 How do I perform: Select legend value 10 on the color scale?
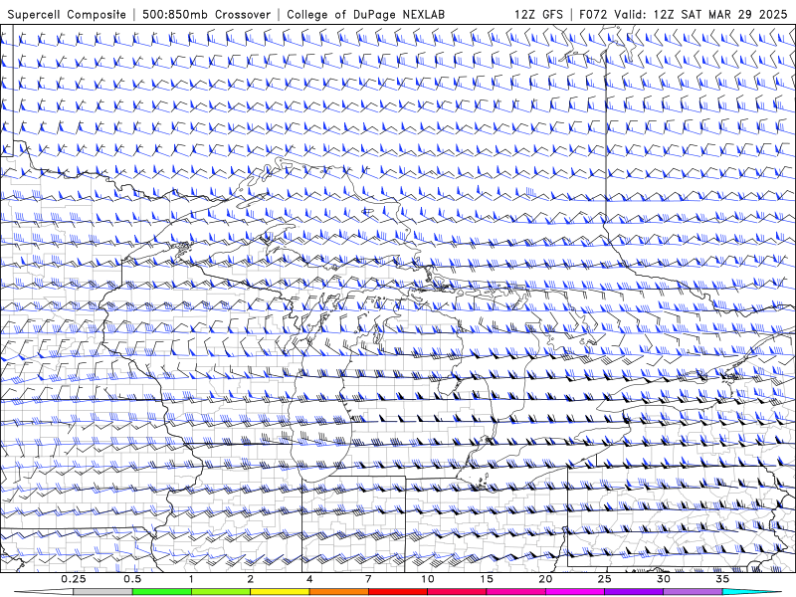[x=428, y=579]
